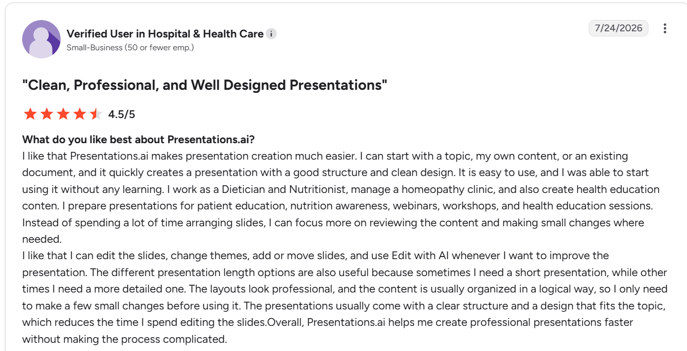687x351 pixels.
Task: Click the paragraph starting "I like that I can edit"
Action: (x=345, y=298)
